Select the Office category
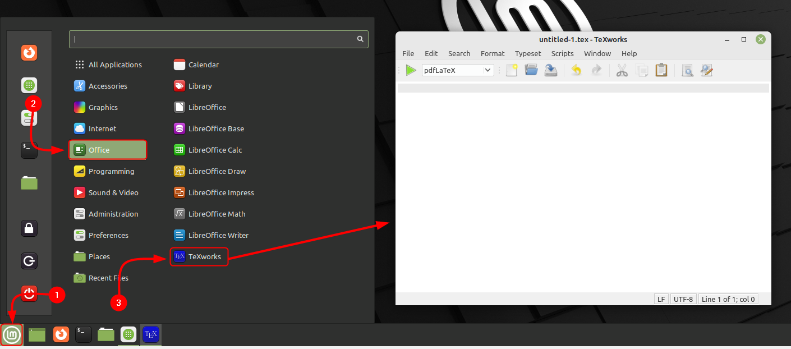Image resolution: width=791 pixels, height=349 pixels. 108,150
